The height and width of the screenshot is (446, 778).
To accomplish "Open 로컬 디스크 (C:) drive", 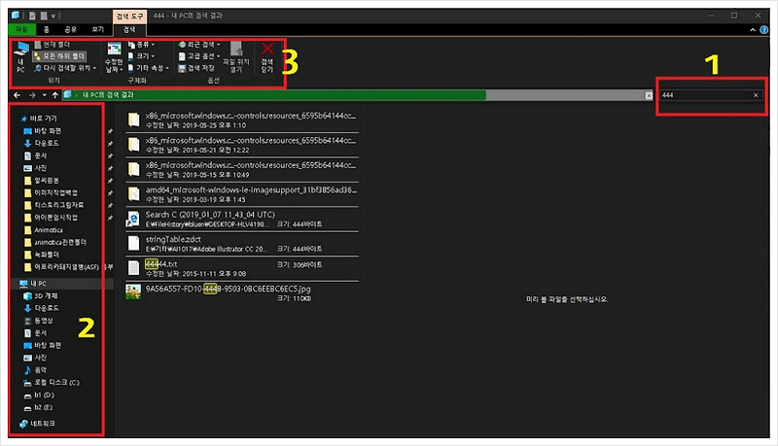I will (x=52, y=383).
